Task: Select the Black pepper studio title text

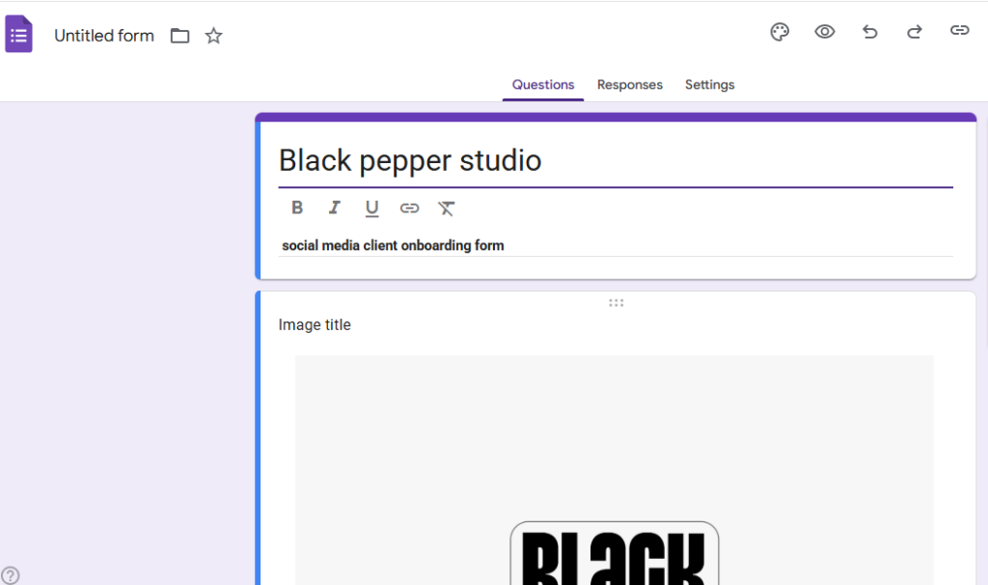Action: (410, 160)
